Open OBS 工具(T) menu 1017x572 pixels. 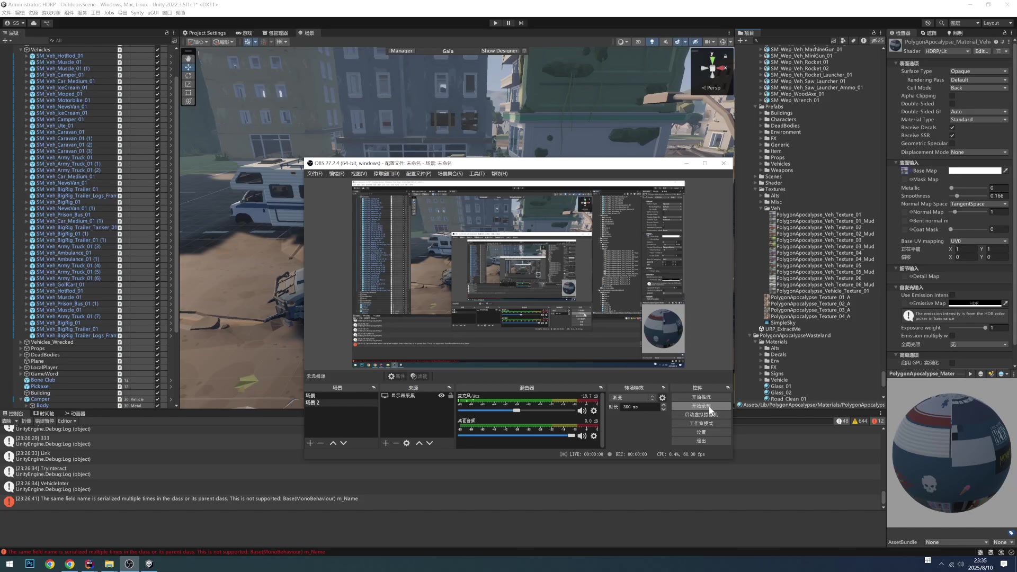(476, 174)
